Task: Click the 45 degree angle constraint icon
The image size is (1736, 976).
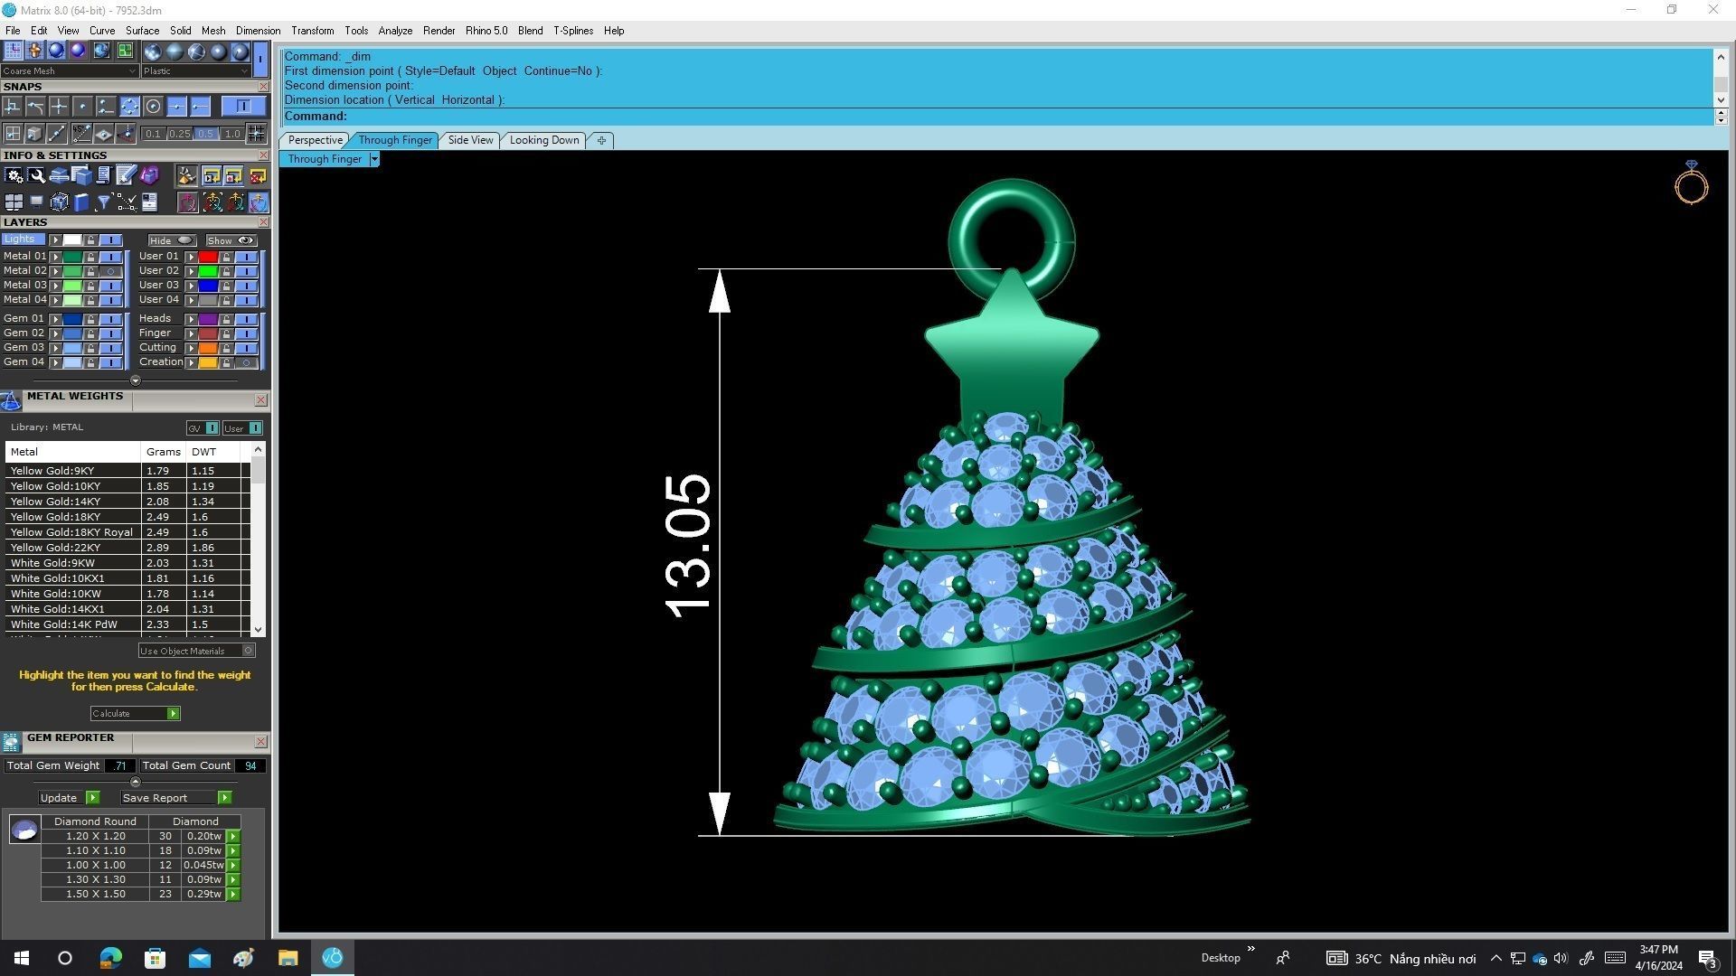Action: (80, 134)
